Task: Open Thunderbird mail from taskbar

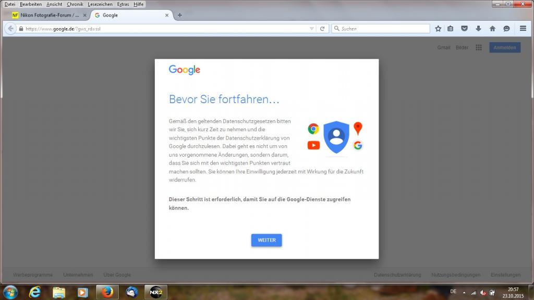Action: (132, 292)
